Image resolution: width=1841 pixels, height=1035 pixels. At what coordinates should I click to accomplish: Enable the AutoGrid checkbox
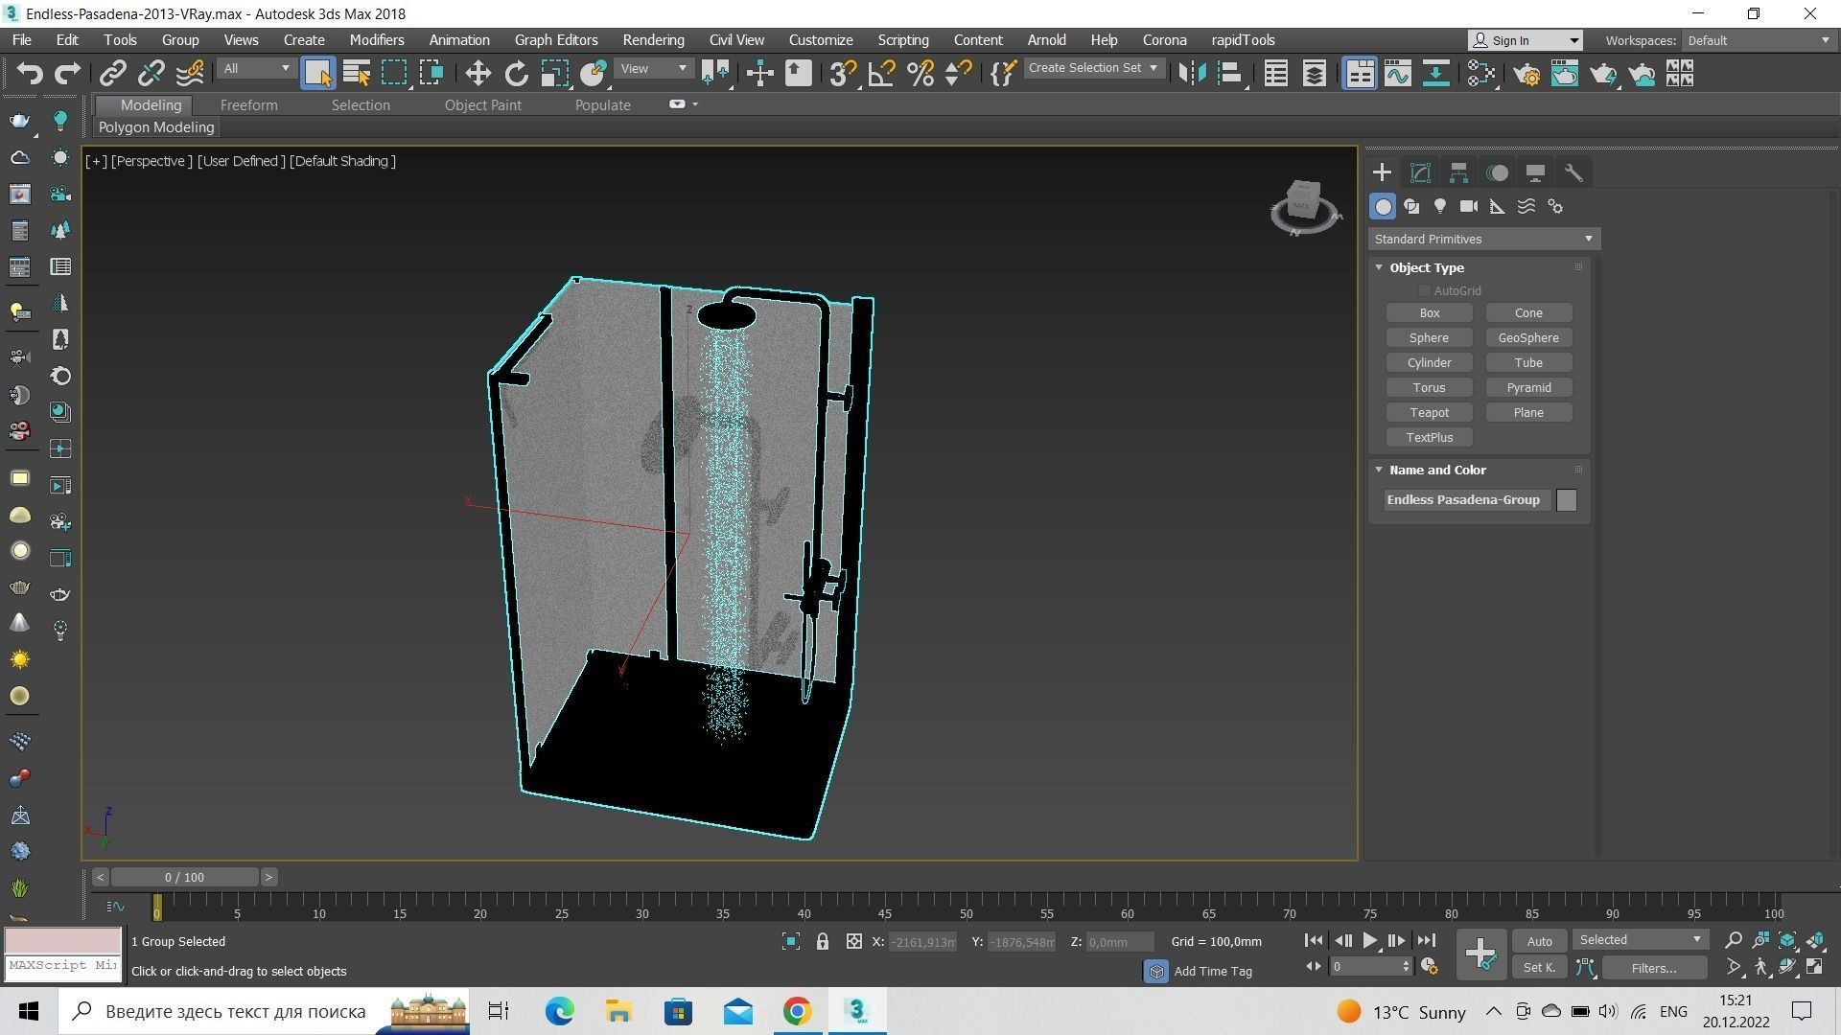point(1425,290)
